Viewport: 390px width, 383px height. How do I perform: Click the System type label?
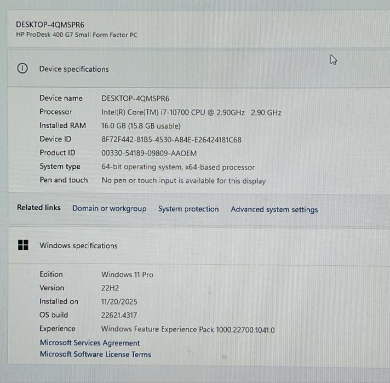(x=60, y=166)
